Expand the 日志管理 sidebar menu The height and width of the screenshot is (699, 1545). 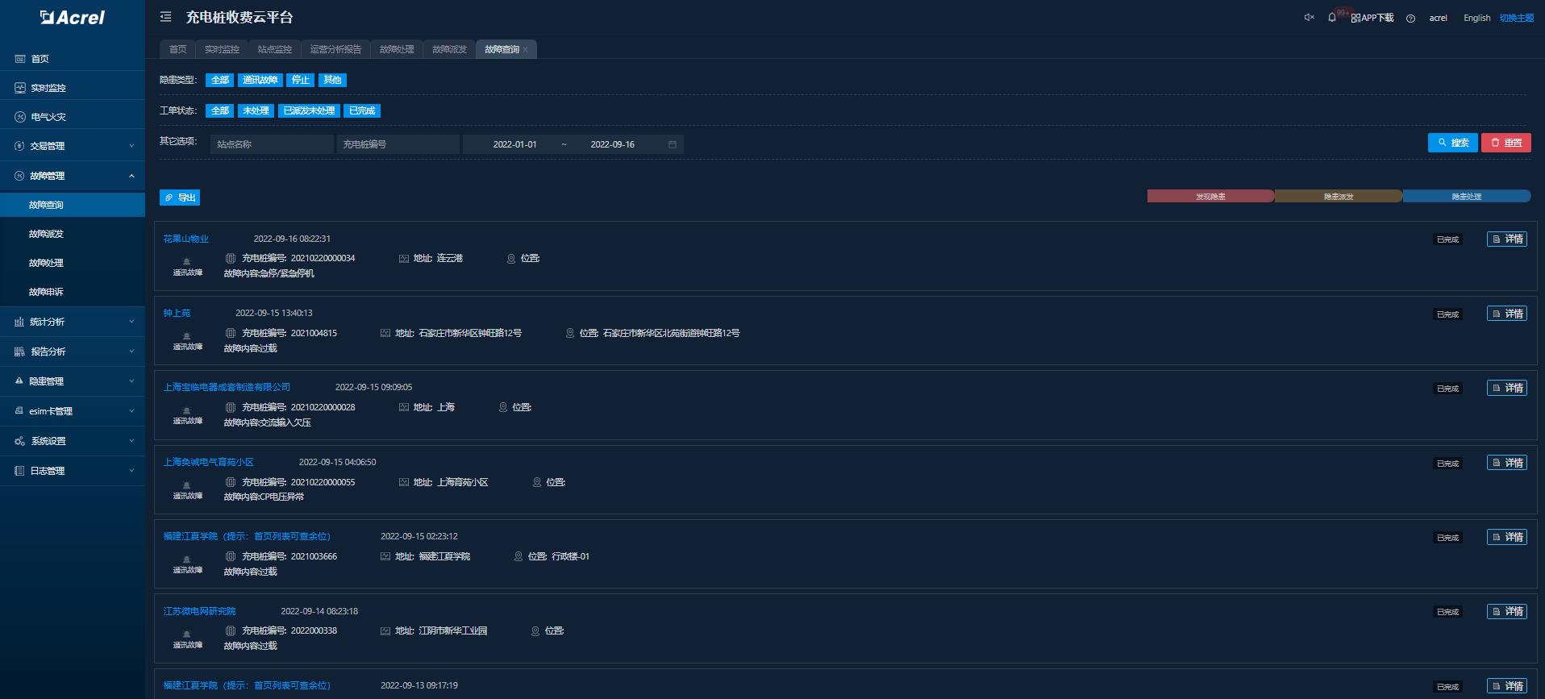[73, 471]
